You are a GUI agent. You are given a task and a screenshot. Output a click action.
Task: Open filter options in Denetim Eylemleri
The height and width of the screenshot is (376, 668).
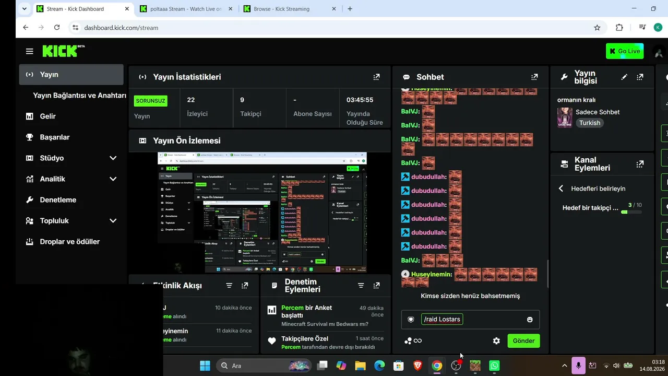click(x=361, y=286)
